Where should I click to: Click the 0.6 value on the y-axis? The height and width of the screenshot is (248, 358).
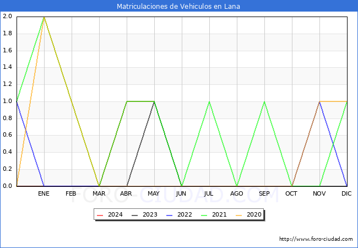coord(7,135)
